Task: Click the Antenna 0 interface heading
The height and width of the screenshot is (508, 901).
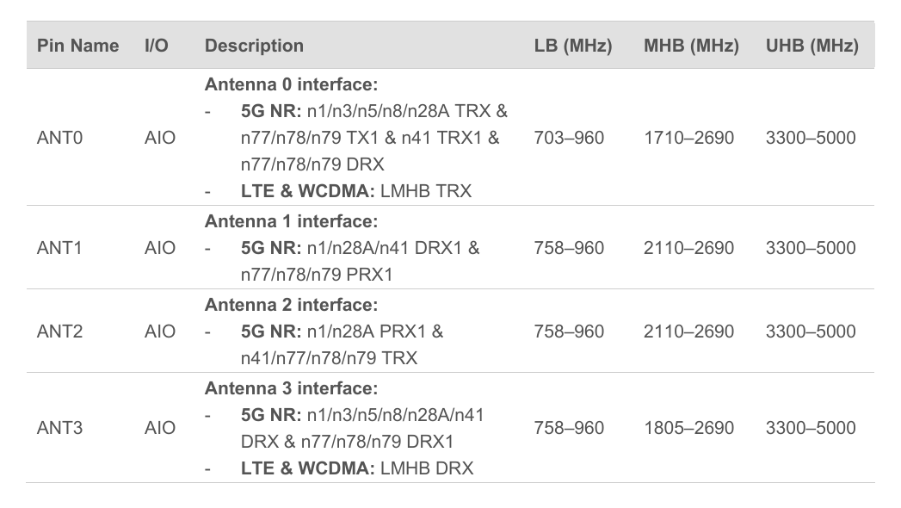Action: (x=291, y=85)
